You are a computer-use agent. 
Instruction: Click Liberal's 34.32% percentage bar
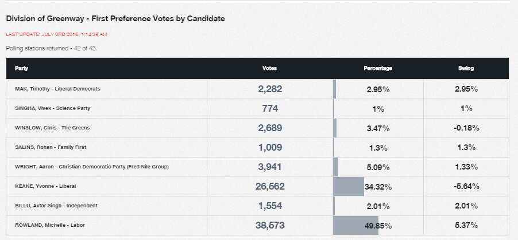tap(349, 186)
